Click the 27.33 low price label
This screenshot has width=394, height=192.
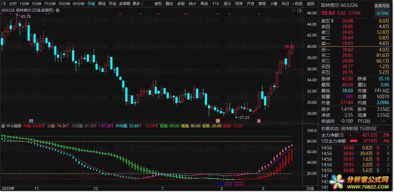[244, 118]
